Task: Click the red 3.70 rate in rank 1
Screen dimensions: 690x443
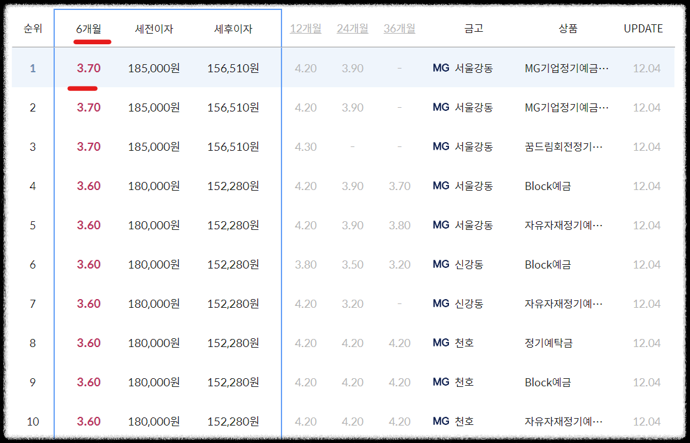Action: coord(88,68)
